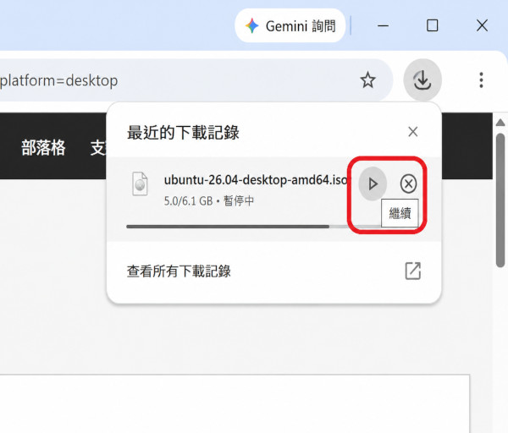Image resolution: width=508 pixels, height=433 pixels.
Task: Open the Chrome downloads toolbar icon
Action: click(x=422, y=80)
